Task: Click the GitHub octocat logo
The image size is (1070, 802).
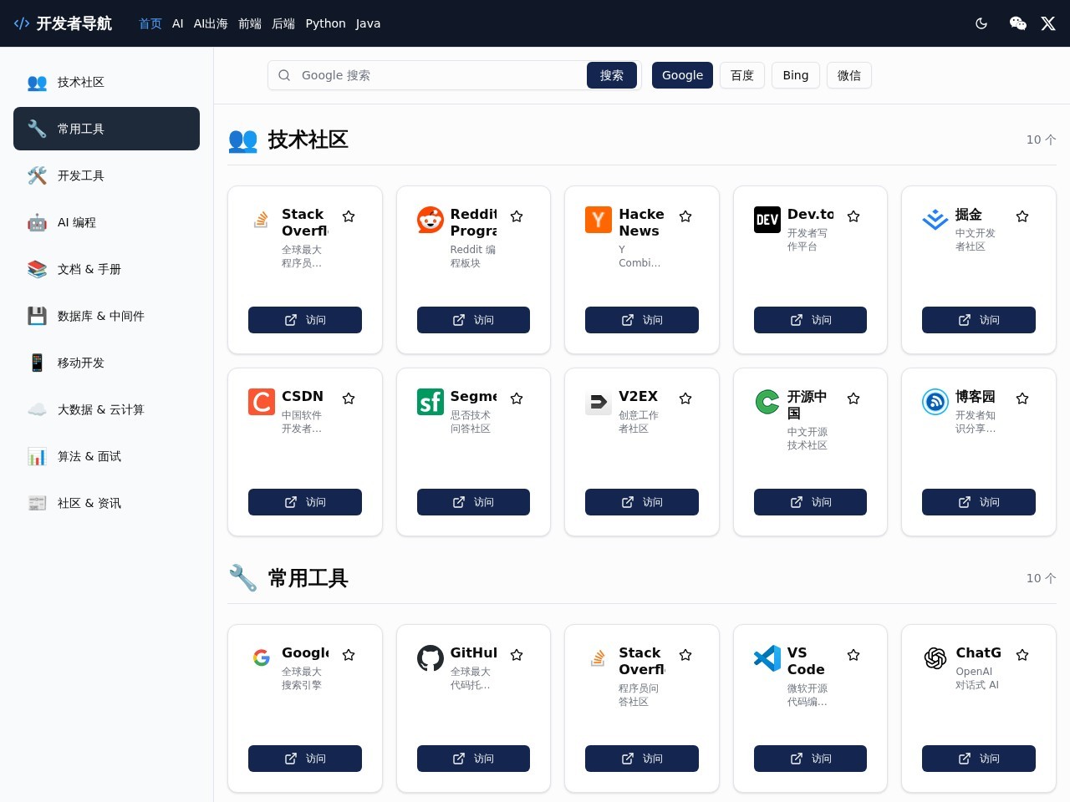Action: tap(430, 658)
